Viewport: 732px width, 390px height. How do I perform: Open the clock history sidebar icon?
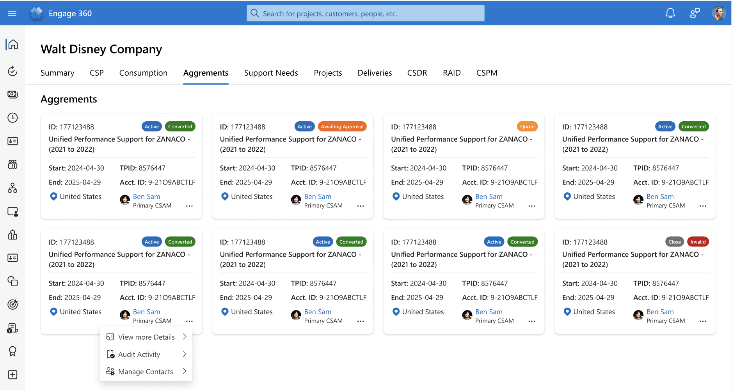(x=12, y=118)
